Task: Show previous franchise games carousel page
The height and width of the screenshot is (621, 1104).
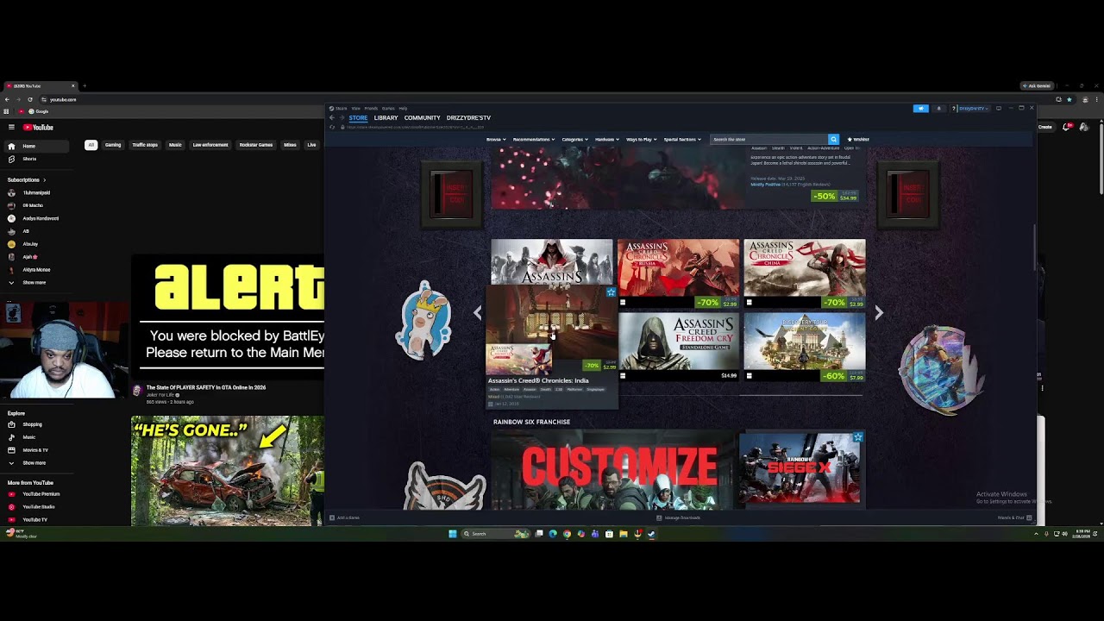Action: (x=478, y=313)
